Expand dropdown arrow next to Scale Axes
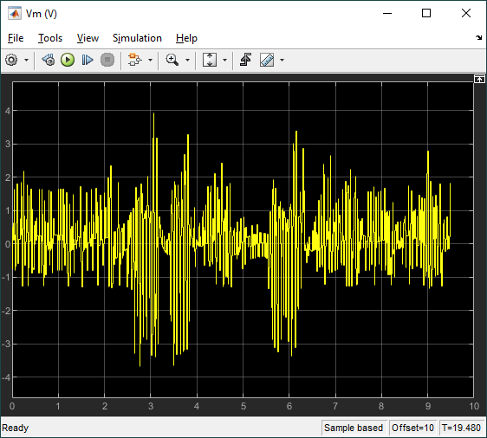This screenshot has width=487, height=438. pyautogui.click(x=224, y=61)
